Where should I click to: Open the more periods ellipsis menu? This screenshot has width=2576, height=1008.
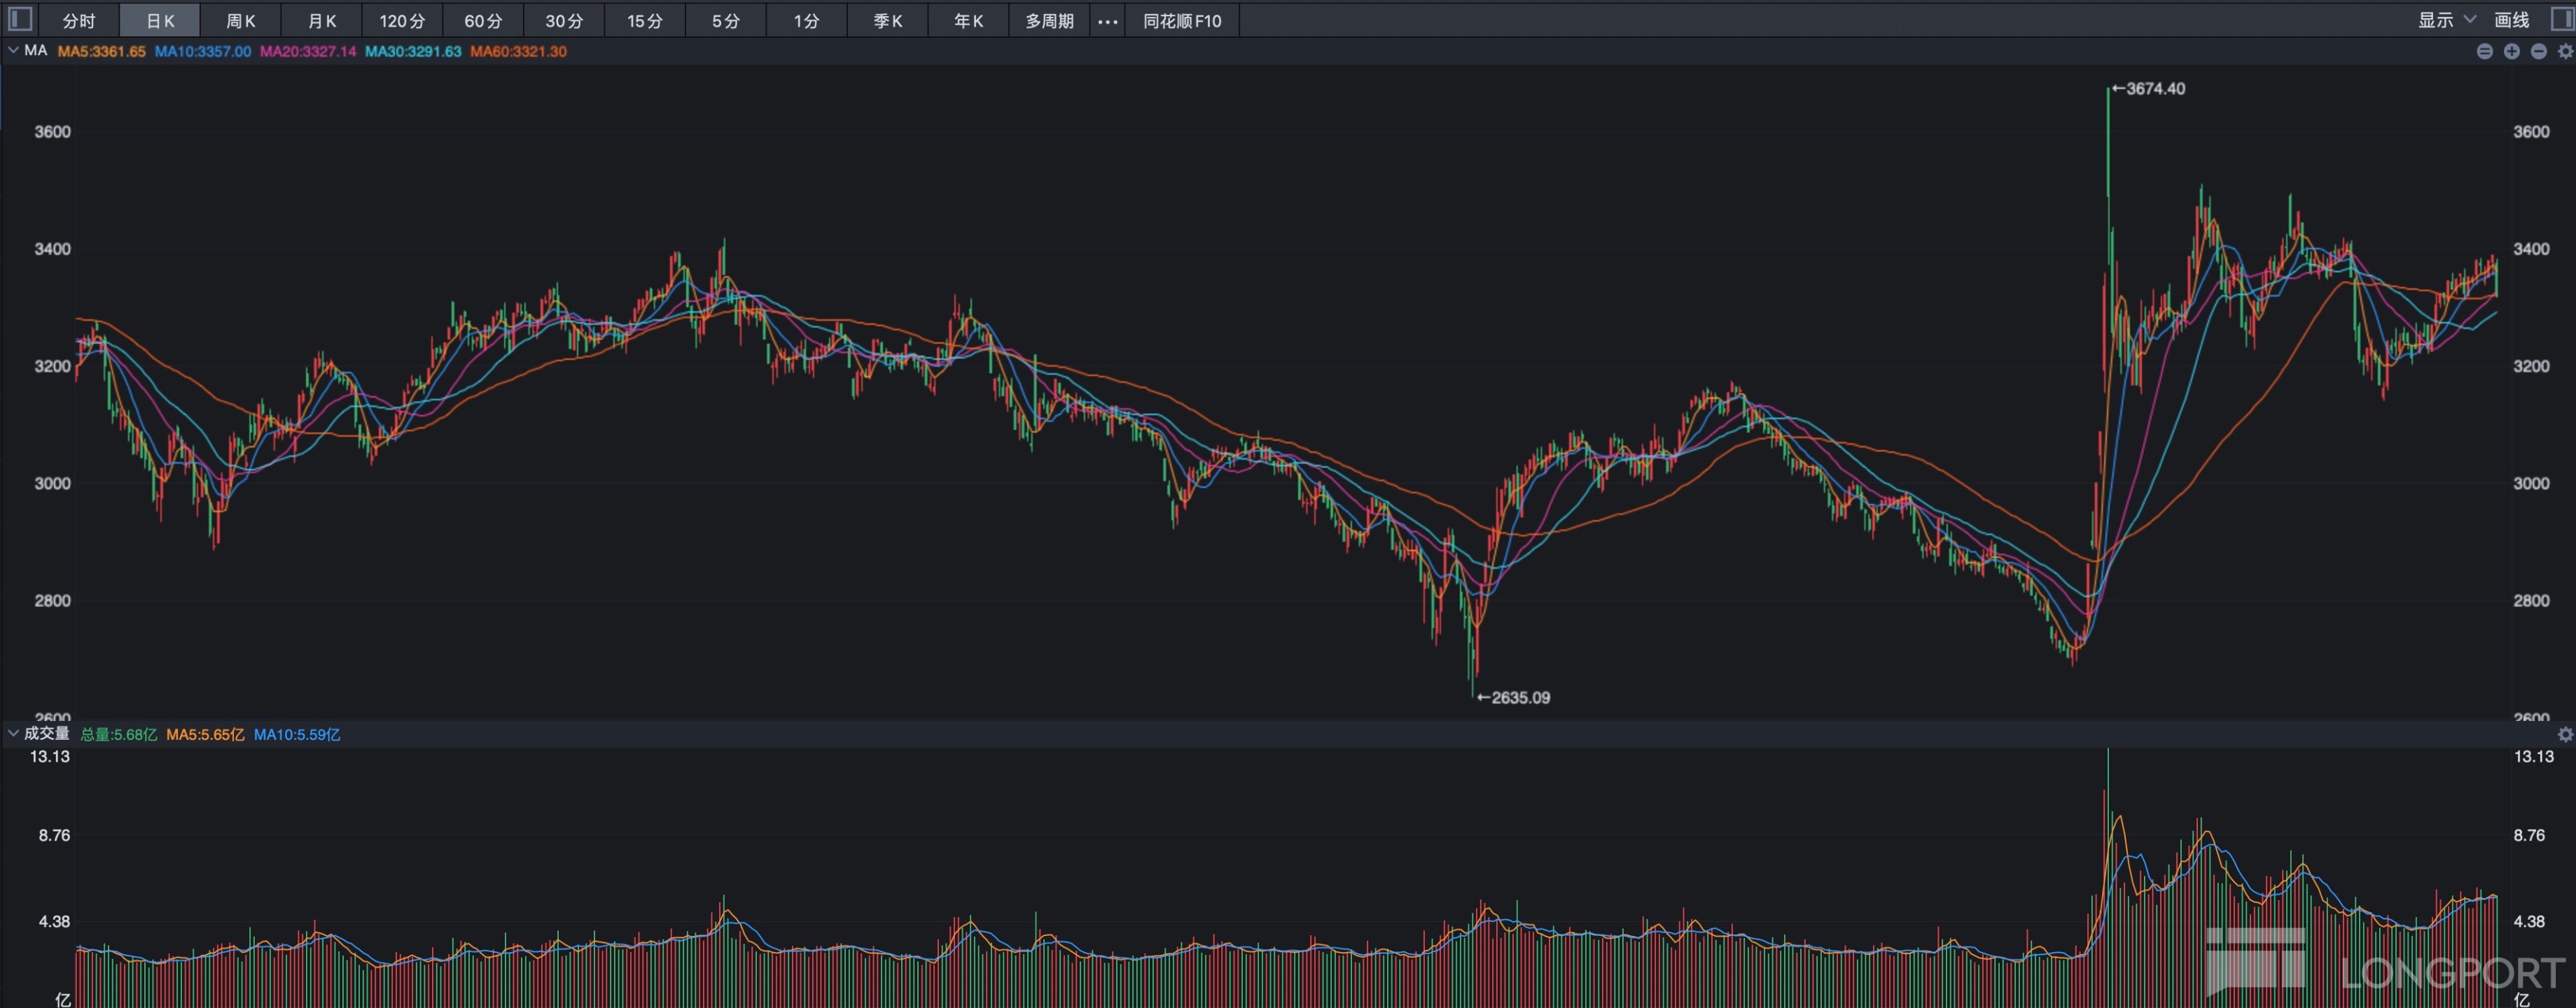1107,21
